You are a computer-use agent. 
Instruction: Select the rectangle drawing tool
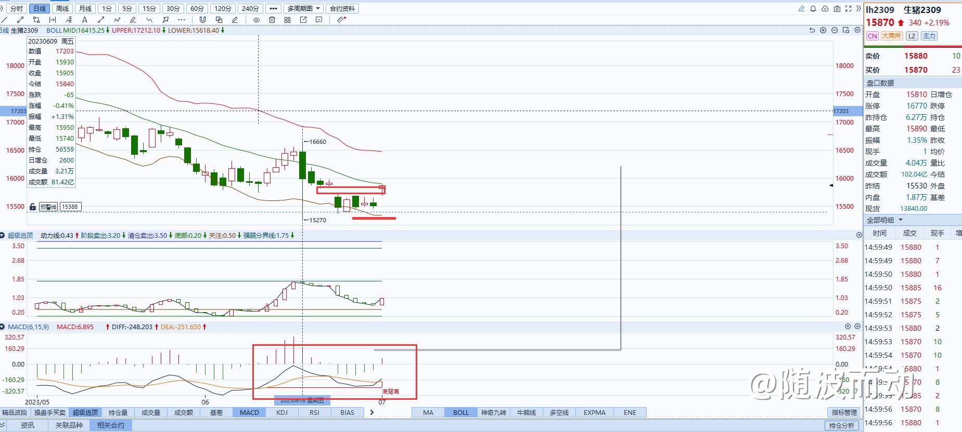pos(36,20)
